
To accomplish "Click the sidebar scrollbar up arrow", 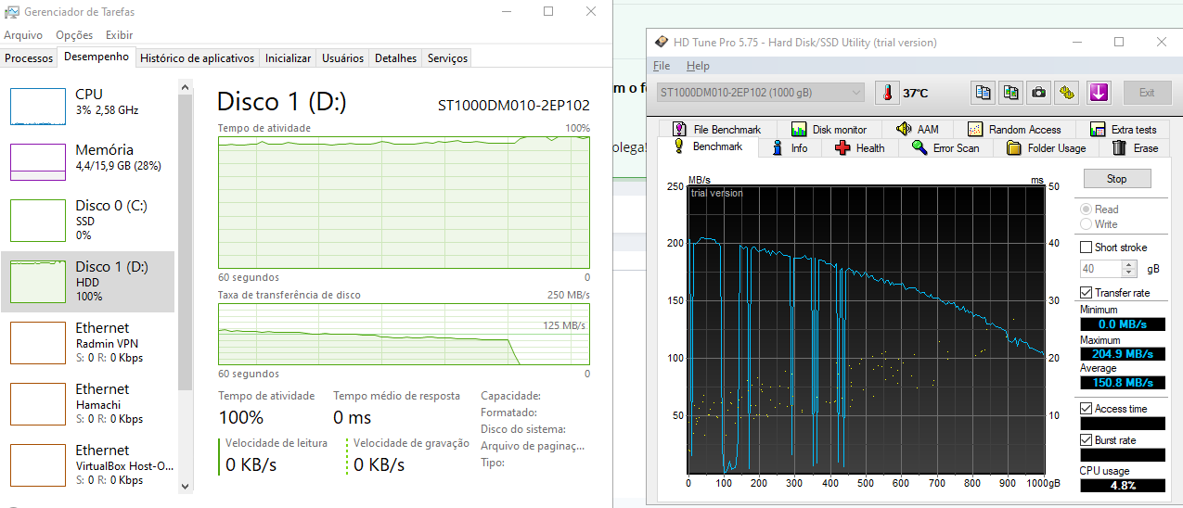I will tap(184, 87).
